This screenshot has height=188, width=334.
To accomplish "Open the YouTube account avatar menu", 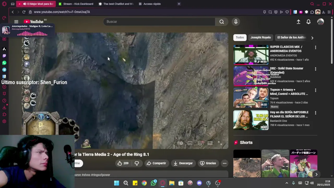I will coord(320,22).
